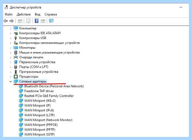
Task: Select the WAN Miniport (PPPOE) entry
Action: pos(41,125)
